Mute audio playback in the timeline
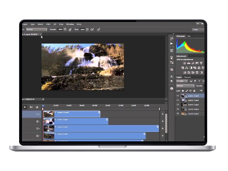Image resolution: width=228 pixels, height=171 pixels. [x=25, y=107]
